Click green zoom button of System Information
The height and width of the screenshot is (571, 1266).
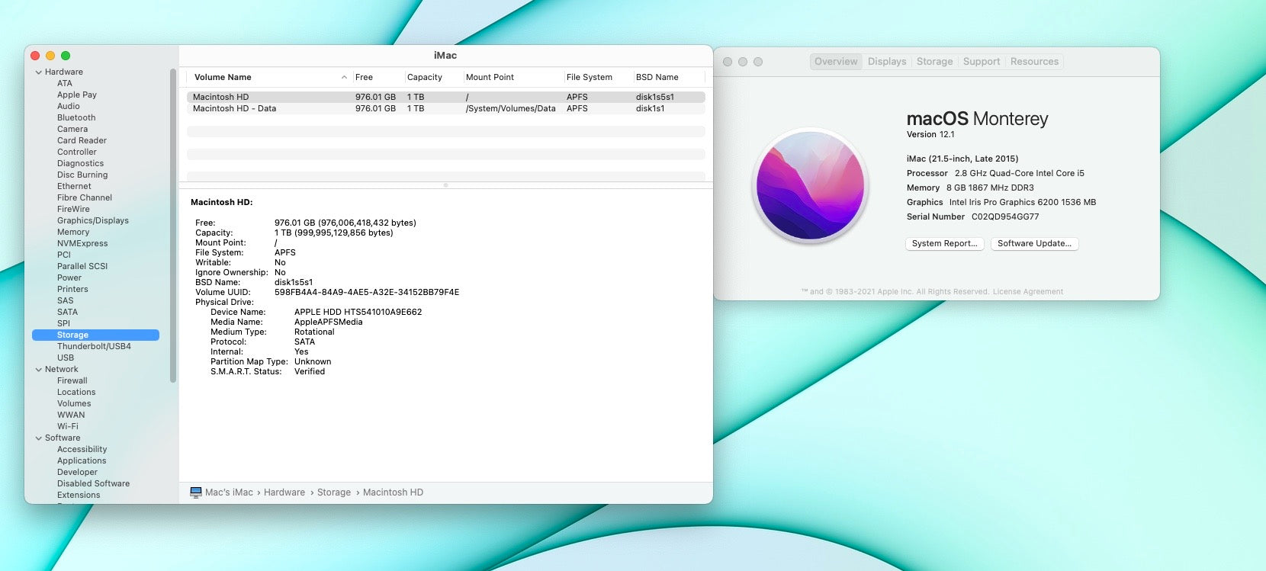click(66, 56)
